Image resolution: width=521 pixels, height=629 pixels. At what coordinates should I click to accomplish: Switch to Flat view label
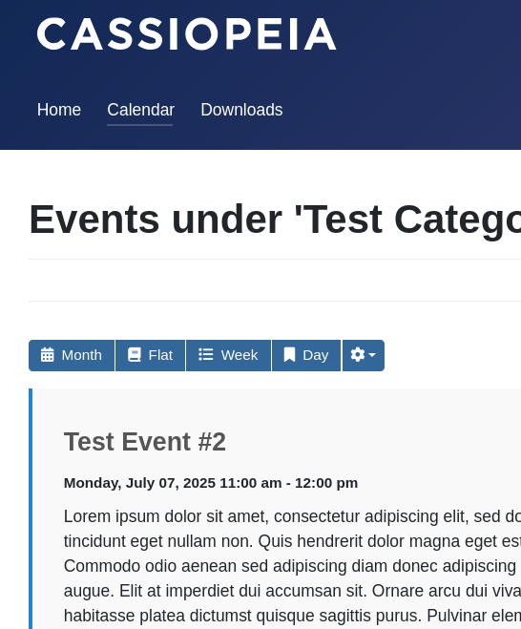point(160,355)
